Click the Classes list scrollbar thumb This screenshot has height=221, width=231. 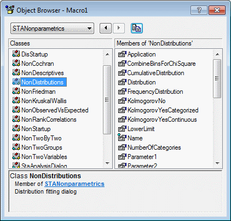(107, 100)
